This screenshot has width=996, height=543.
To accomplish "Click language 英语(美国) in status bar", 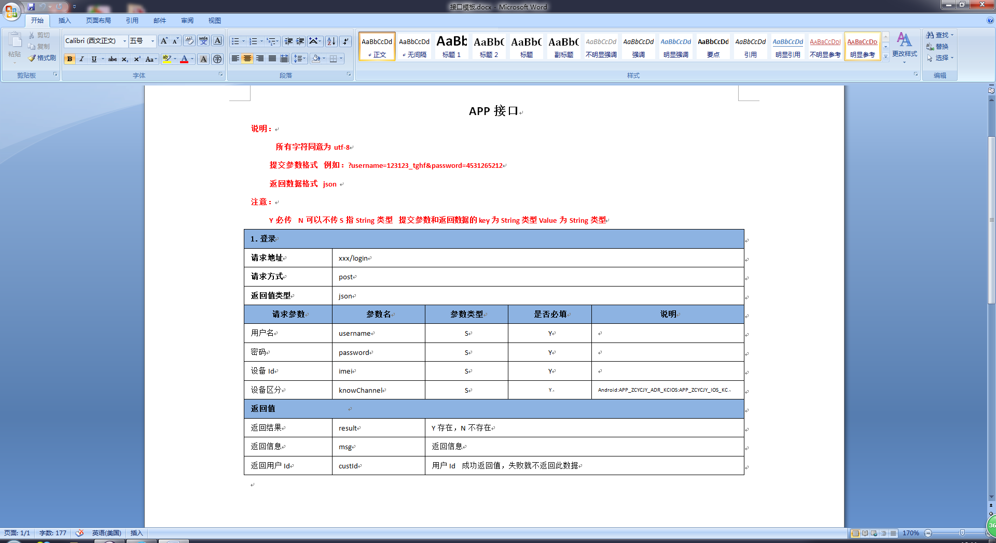I will [x=106, y=533].
